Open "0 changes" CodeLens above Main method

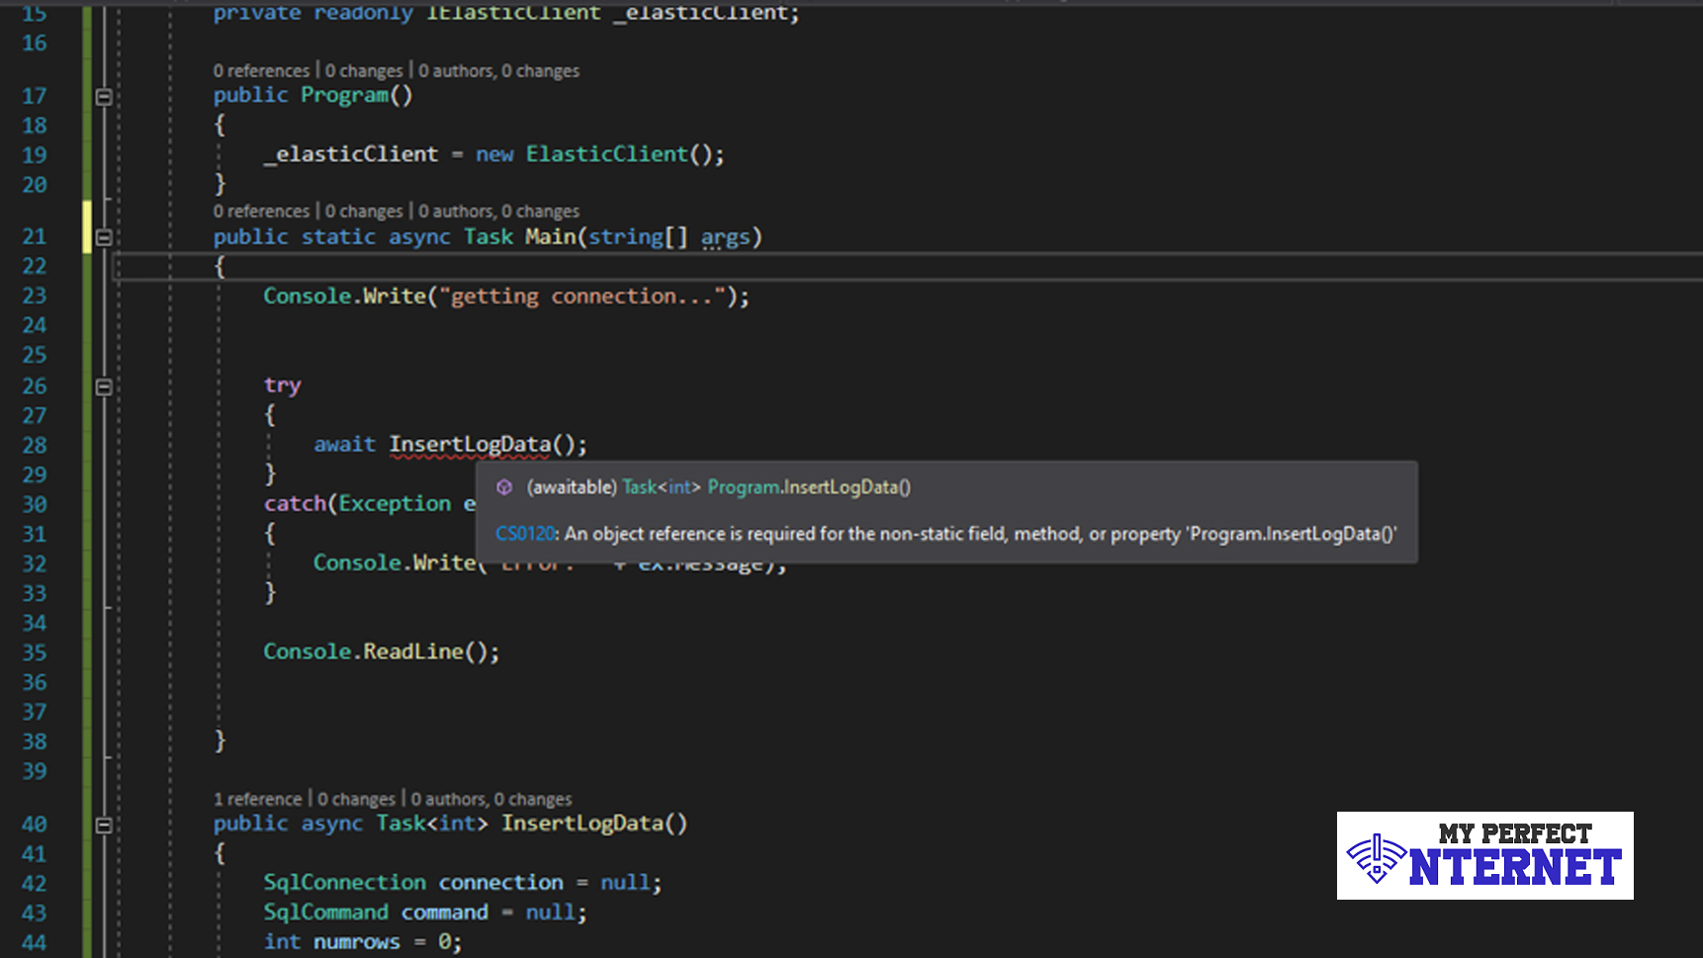tap(364, 212)
